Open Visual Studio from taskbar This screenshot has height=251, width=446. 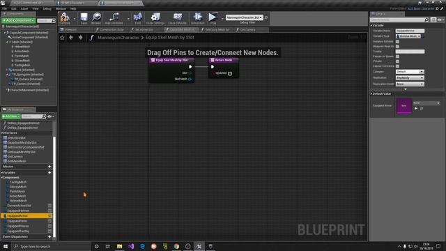[131, 246]
